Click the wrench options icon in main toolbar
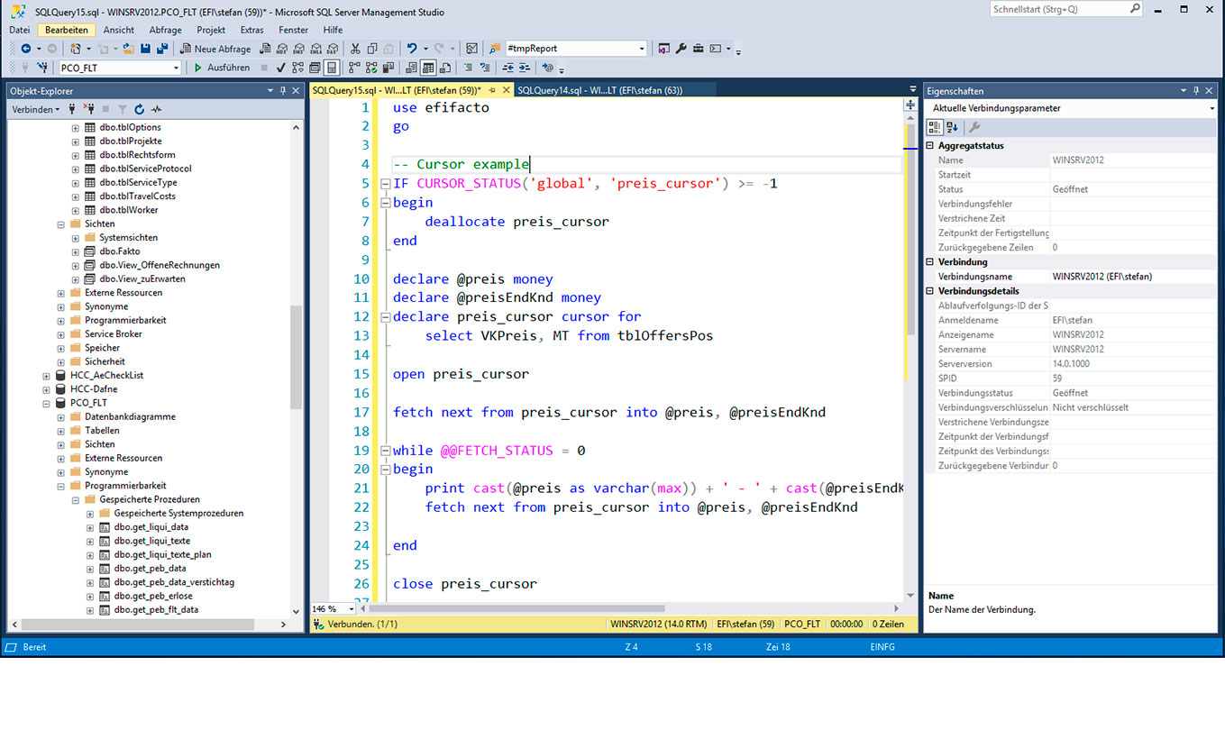1225x730 pixels. (x=681, y=49)
